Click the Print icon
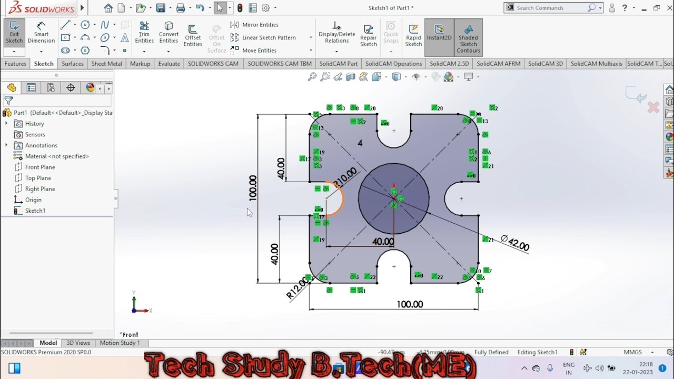 pos(181,8)
